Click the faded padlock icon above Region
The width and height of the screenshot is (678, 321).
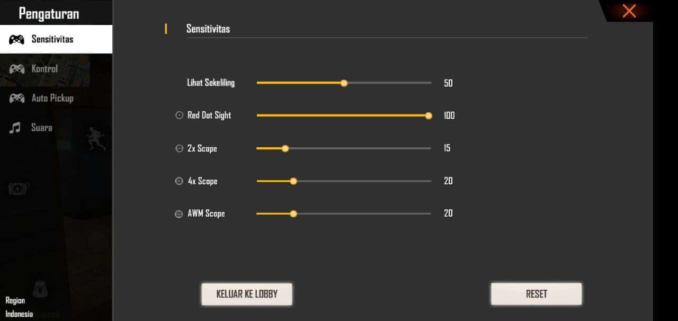pos(41,289)
